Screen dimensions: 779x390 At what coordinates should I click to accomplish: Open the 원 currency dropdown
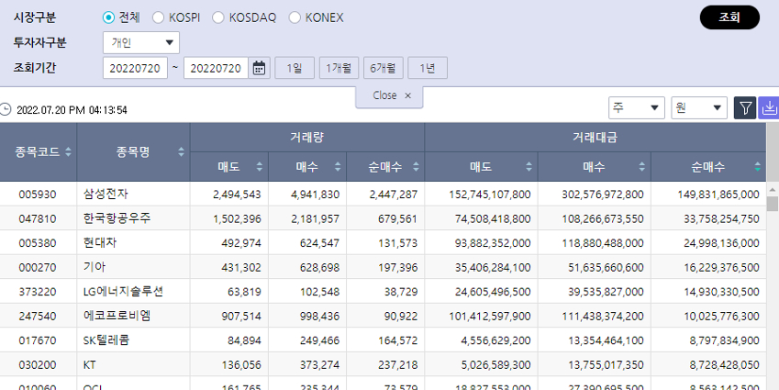699,108
